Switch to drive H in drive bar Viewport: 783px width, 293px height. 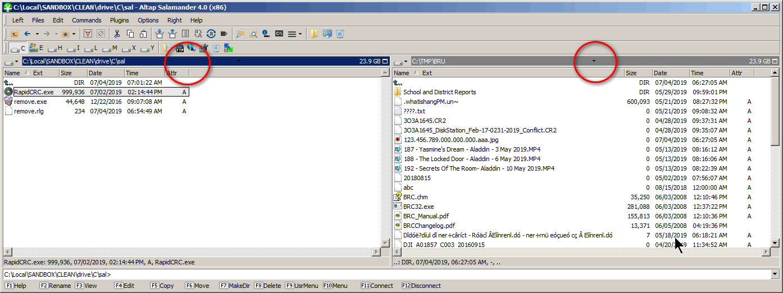tap(55, 48)
